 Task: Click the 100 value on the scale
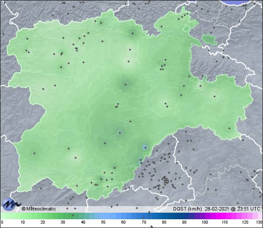click(x=205, y=222)
